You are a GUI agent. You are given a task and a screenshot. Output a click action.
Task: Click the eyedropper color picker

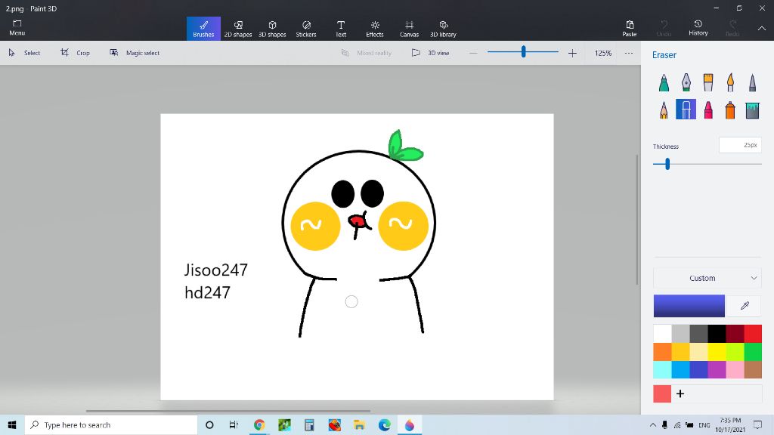coord(744,306)
